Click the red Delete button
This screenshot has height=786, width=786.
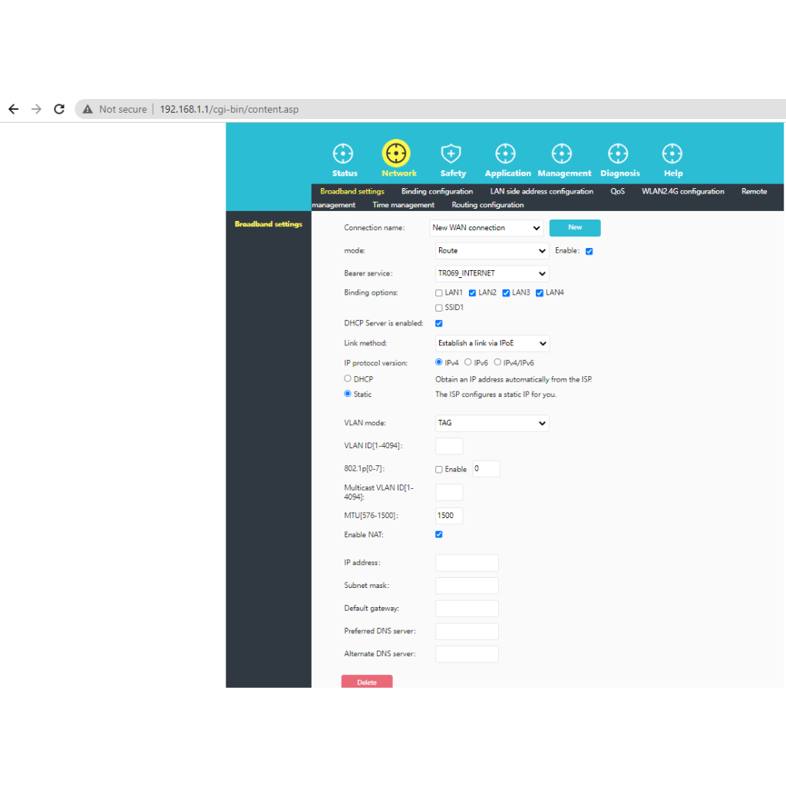pyautogui.click(x=367, y=682)
